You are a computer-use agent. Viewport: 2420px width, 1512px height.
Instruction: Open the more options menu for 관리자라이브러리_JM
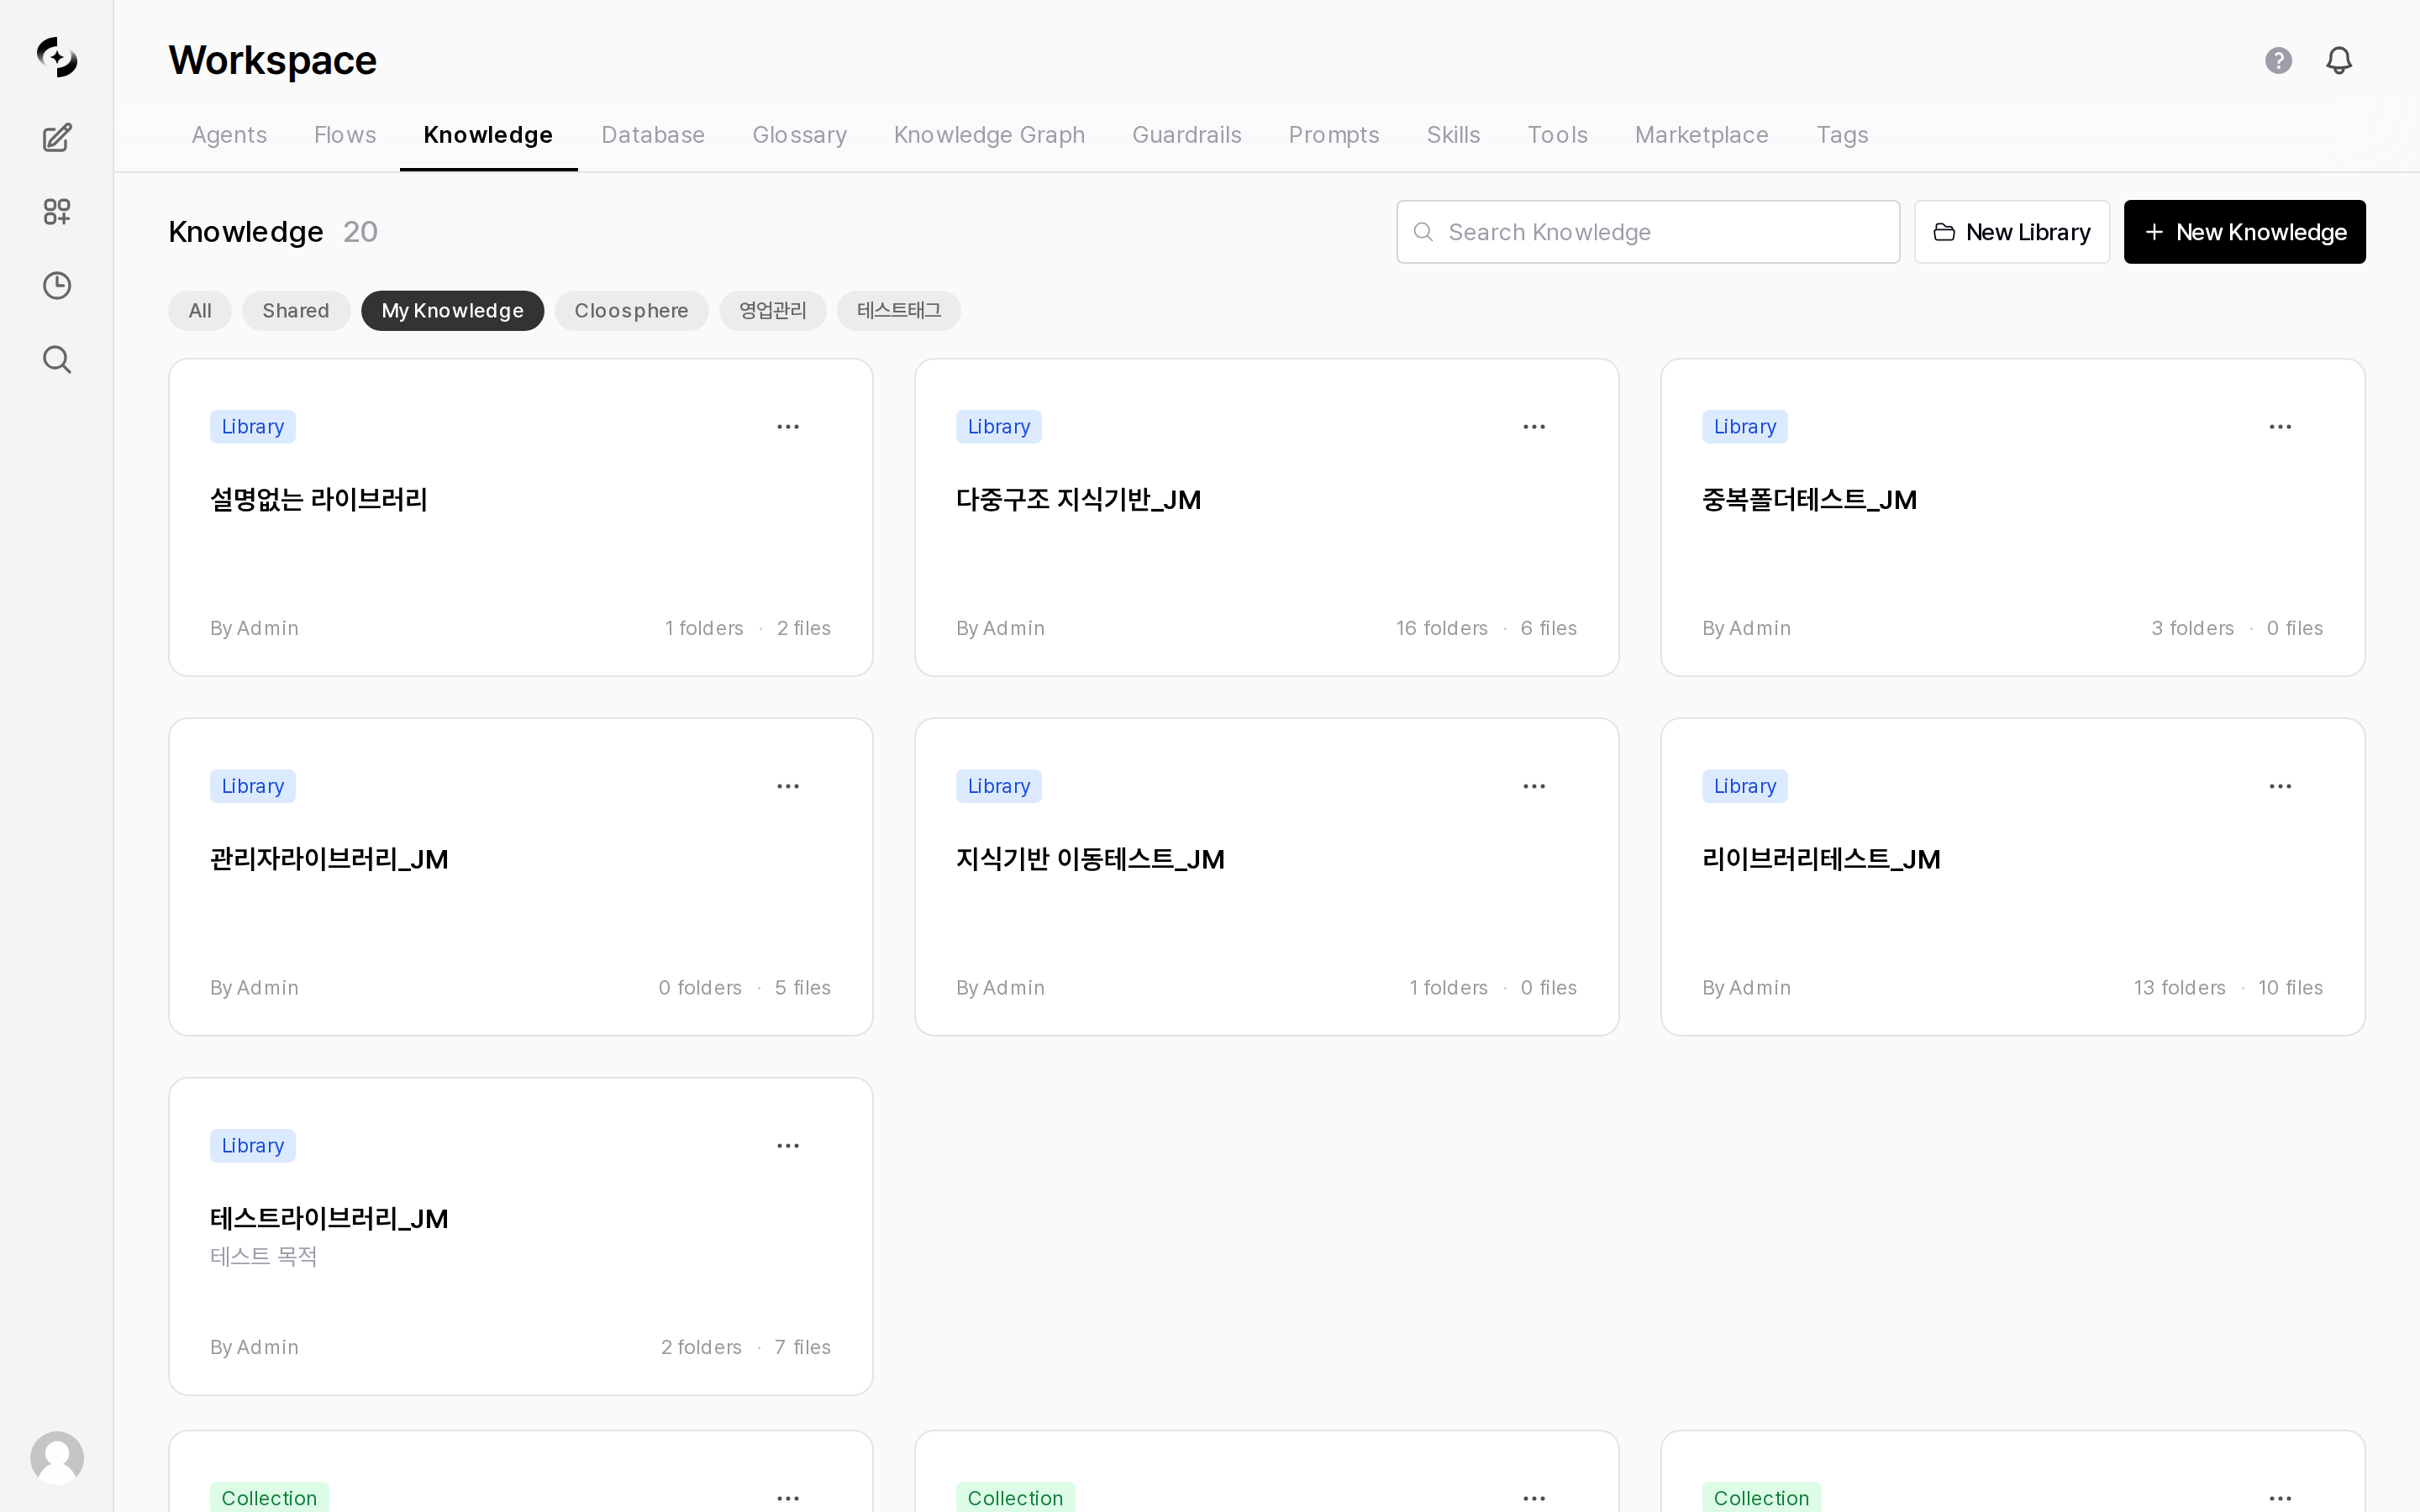click(788, 786)
